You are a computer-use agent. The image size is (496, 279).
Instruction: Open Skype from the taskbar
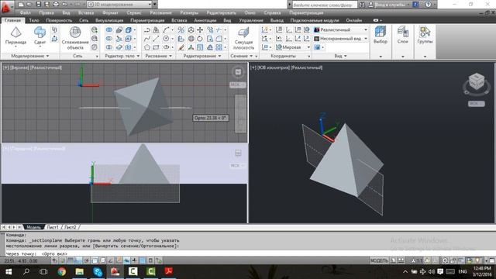point(98,271)
